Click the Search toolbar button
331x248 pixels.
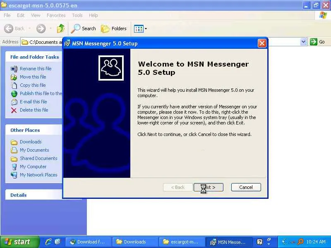[84, 29]
